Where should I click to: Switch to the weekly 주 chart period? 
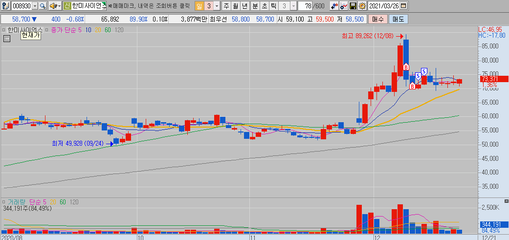click(226, 6)
